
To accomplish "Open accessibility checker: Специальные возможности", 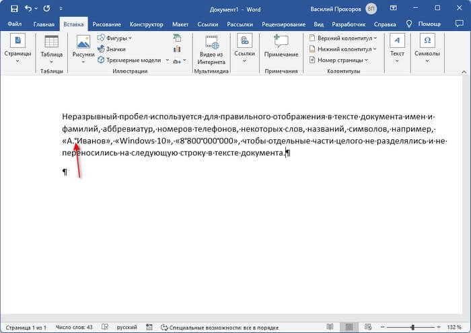I will [x=219, y=328].
